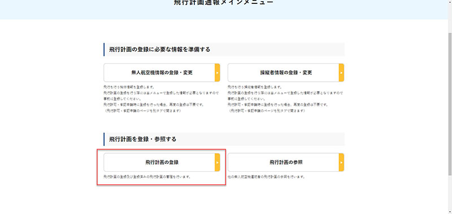
Task: Click page title 飛行計画通報メインメニュー
Action: pos(224,3)
